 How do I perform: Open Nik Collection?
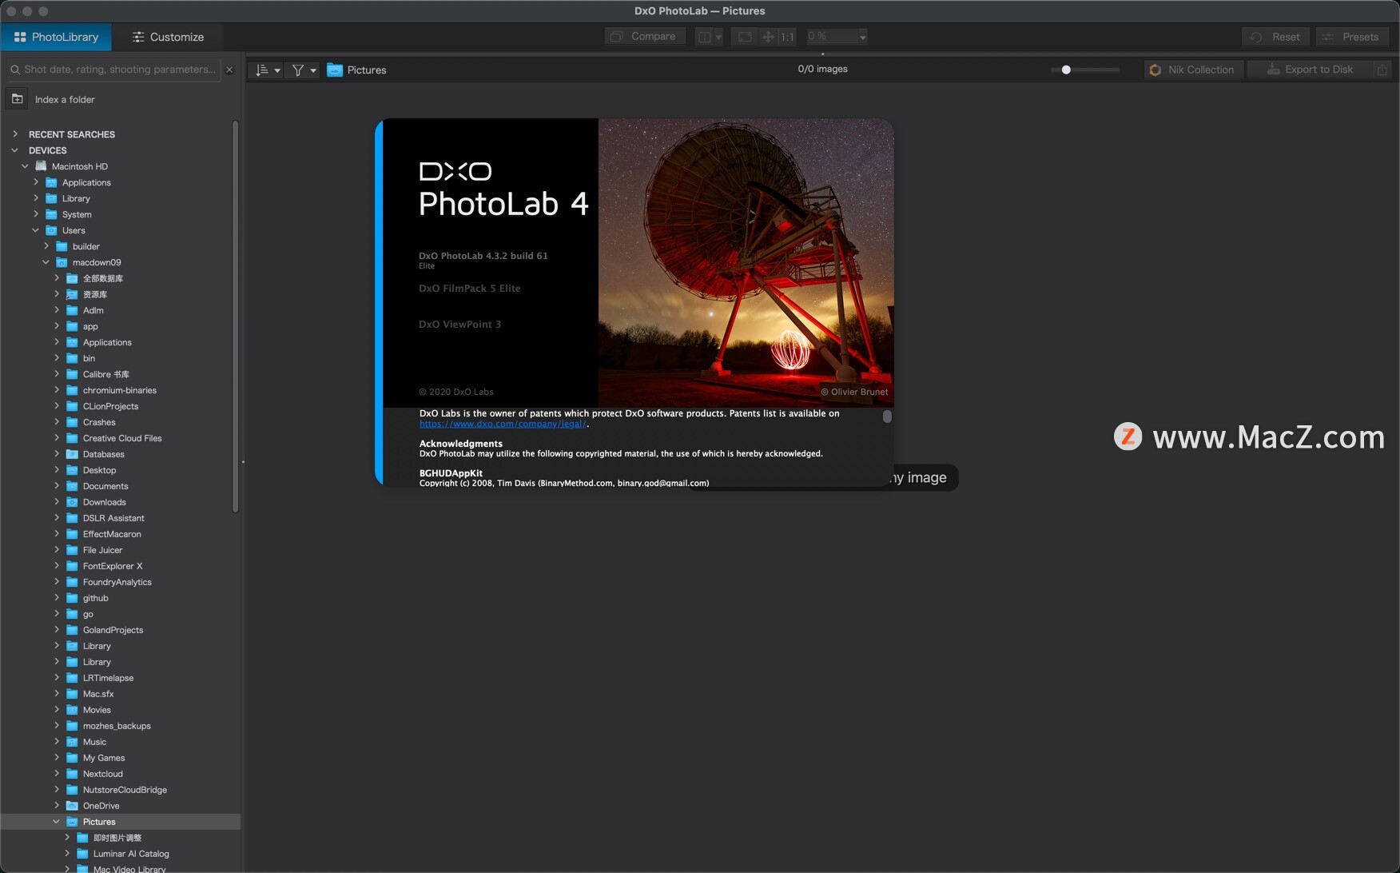point(1194,70)
